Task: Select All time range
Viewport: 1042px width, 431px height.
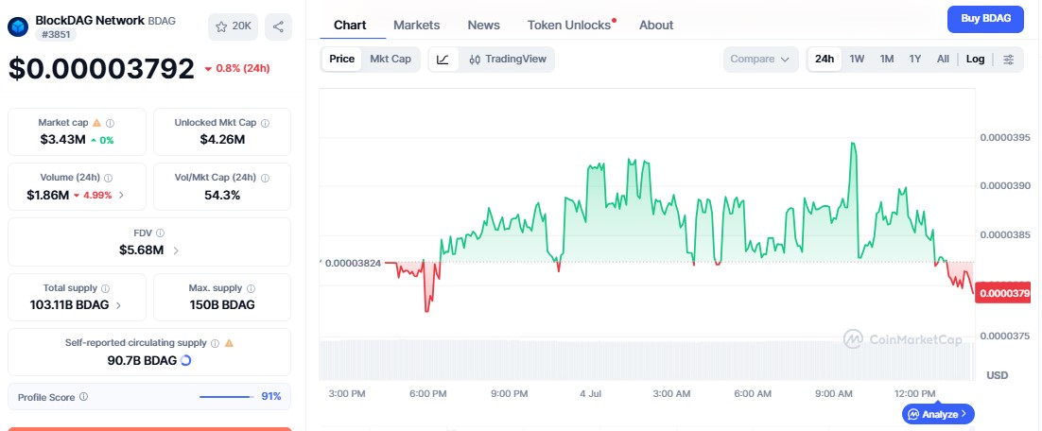Action: [x=943, y=60]
